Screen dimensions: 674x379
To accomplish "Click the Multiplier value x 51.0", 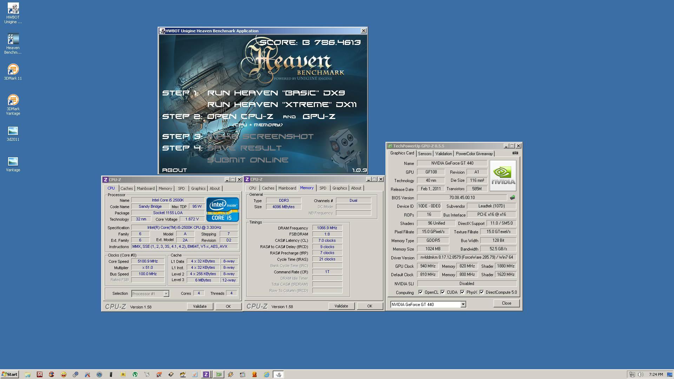I will [147, 268].
